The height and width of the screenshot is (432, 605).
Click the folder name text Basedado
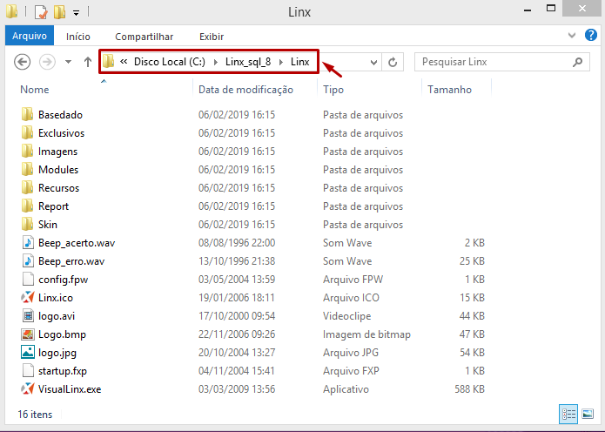pos(60,115)
